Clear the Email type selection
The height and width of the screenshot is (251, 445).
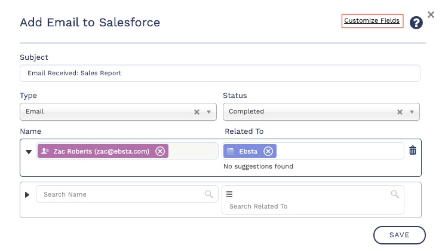(x=197, y=112)
